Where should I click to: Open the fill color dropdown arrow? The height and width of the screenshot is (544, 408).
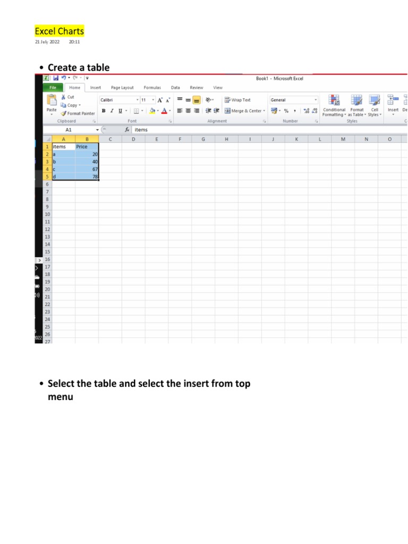158,111
